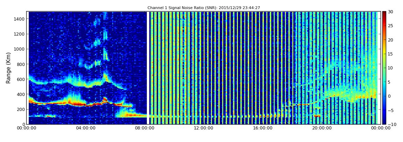Click the 20:00:00 time axis label
This screenshot has width=403, height=142.
click(x=322, y=128)
